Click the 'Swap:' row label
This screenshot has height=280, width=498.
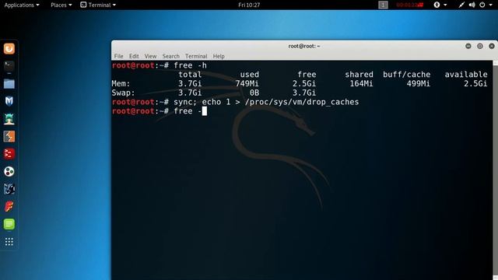tap(123, 93)
